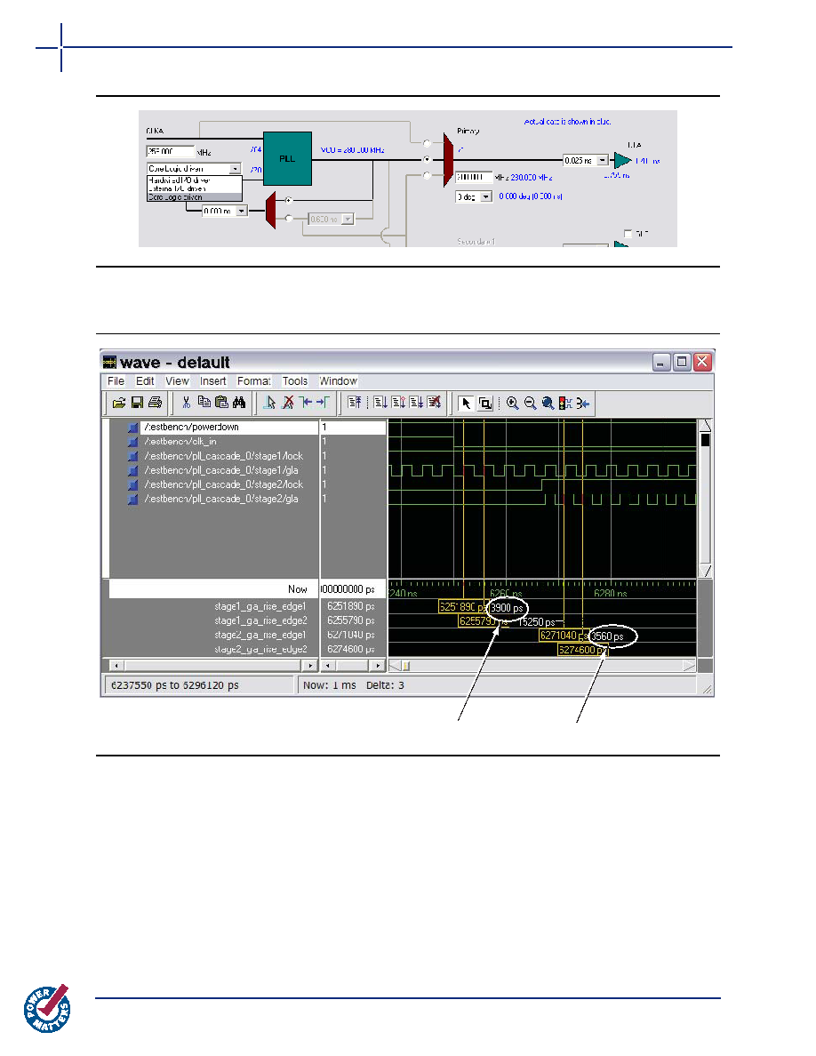Click the Add Cursor icon
Screen dimensions: 816x1056
[x=270, y=403]
